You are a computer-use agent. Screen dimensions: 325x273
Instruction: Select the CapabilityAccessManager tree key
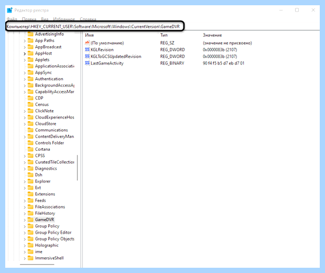pyautogui.click(x=55, y=91)
